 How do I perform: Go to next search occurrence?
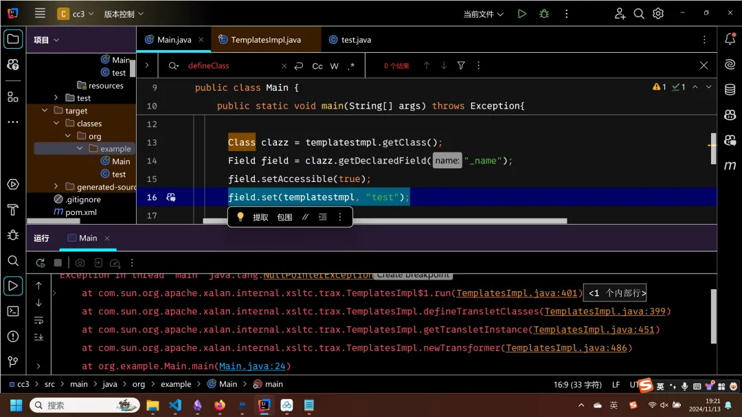[444, 65]
